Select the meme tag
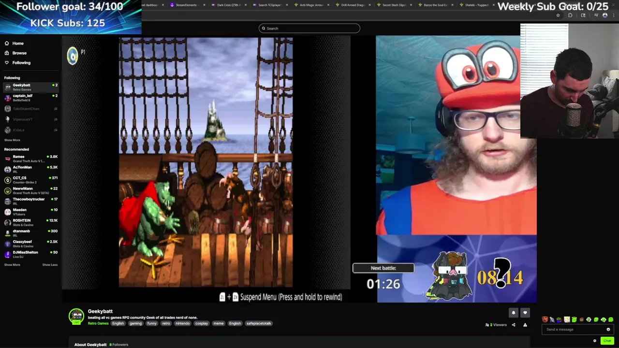619x348 pixels. pyautogui.click(x=219, y=323)
